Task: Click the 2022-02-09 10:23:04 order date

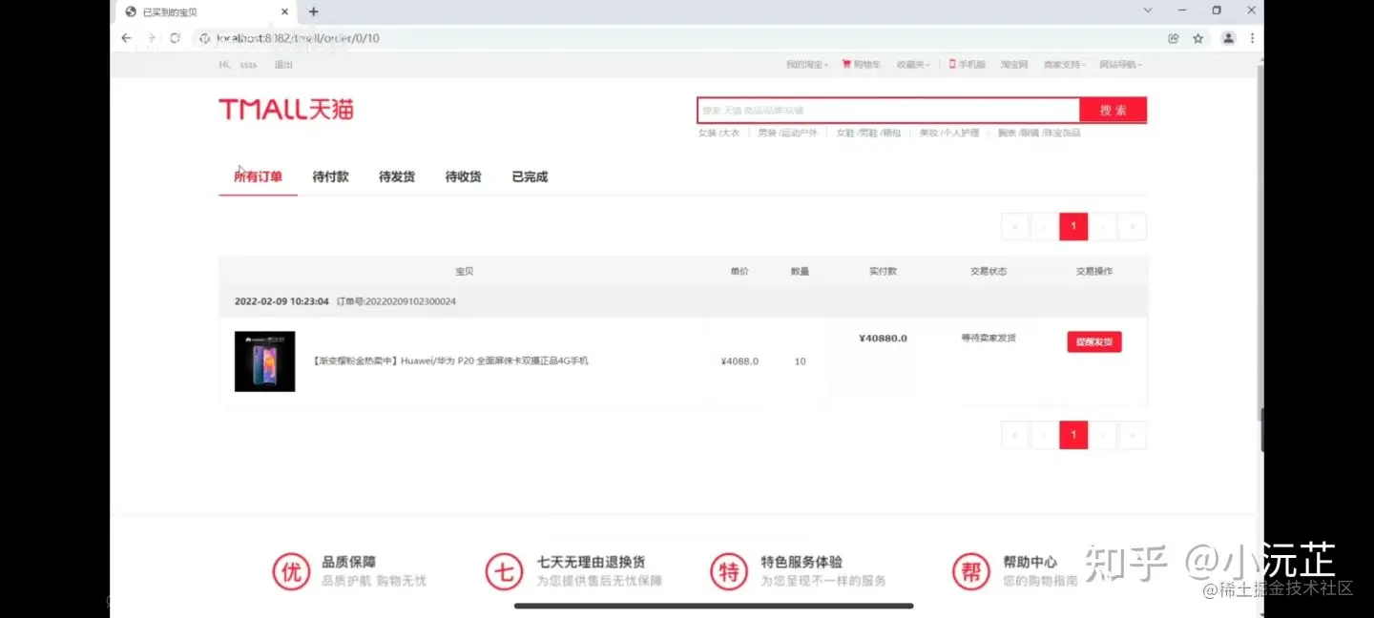Action: [281, 301]
